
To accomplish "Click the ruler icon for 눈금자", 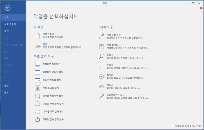I will tap(102, 66).
